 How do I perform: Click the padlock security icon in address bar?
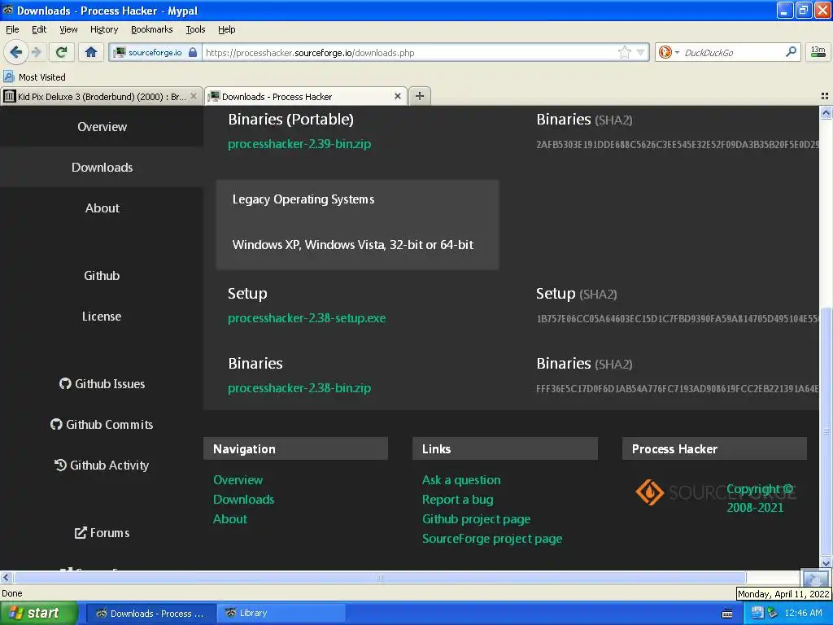point(193,52)
